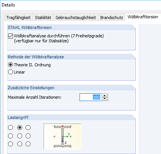Switch to the Tragfähigkeit tab
The image size is (161, 154).
tap(18, 18)
